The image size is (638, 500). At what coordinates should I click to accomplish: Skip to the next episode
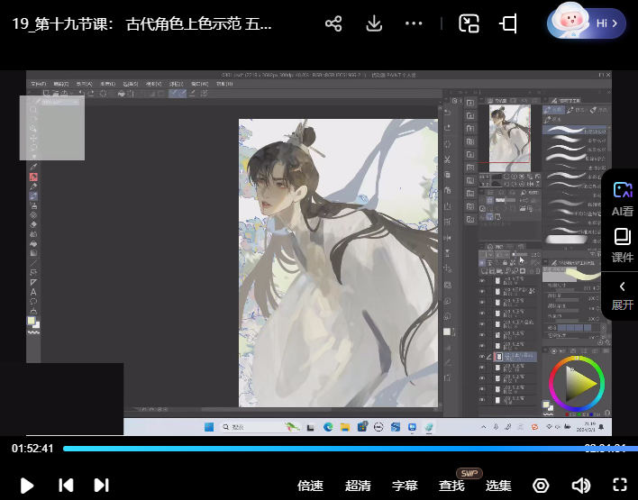tap(102, 486)
